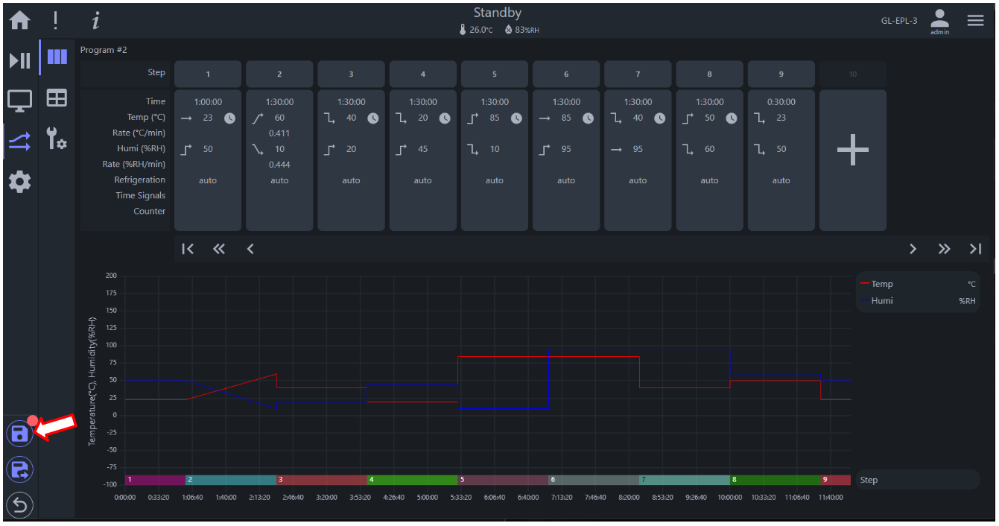The height and width of the screenshot is (526, 999).
Task: Open the information 'i' icon
Action: pos(95,21)
